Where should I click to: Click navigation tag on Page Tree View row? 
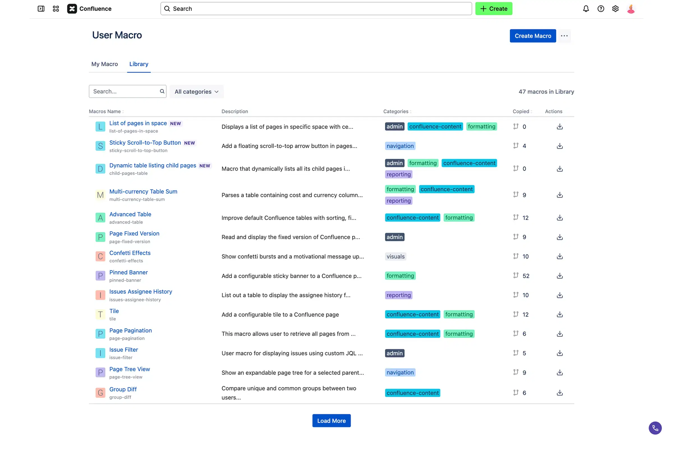coord(401,373)
